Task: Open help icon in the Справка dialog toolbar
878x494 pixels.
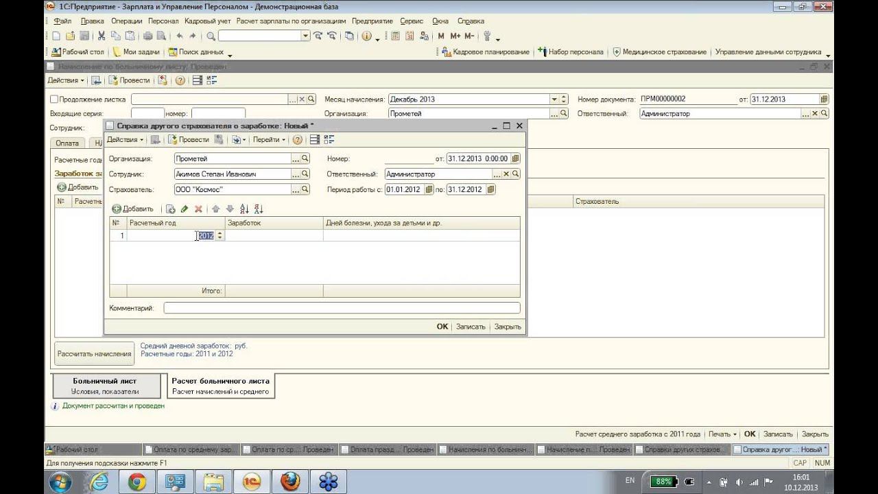Action: (298, 139)
